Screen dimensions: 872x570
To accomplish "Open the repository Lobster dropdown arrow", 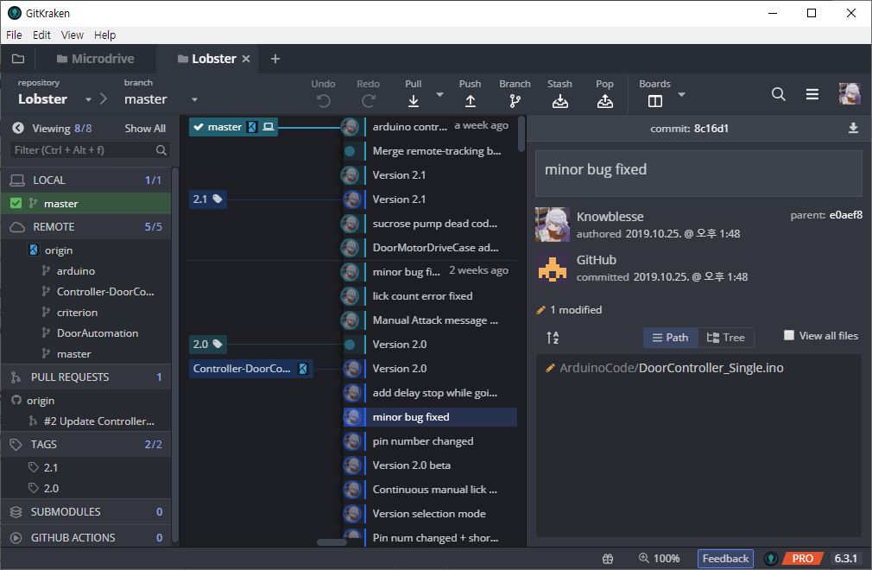I will tap(88, 99).
